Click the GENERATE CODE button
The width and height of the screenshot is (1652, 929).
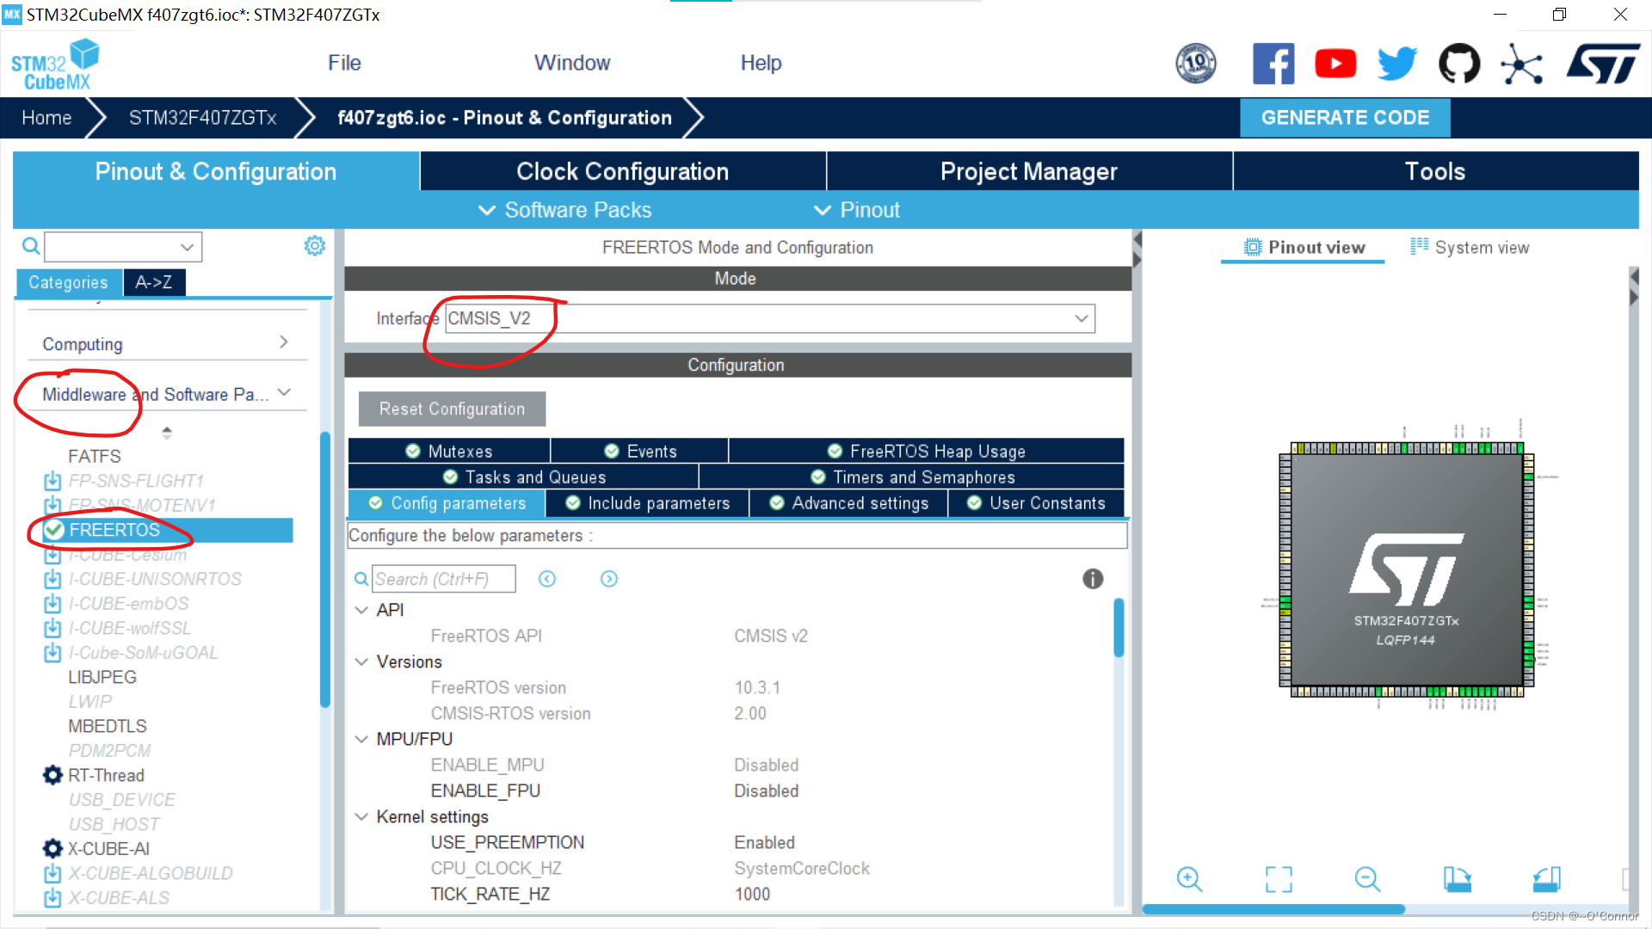tap(1344, 118)
